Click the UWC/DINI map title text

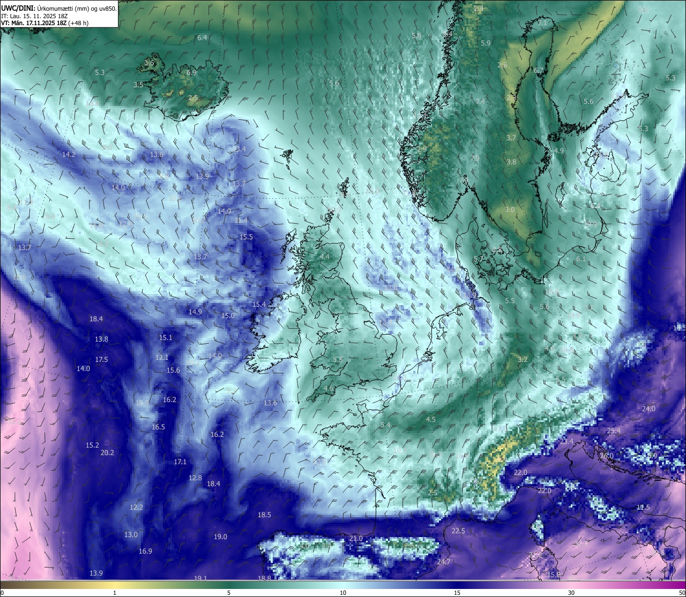click(59, 8)
